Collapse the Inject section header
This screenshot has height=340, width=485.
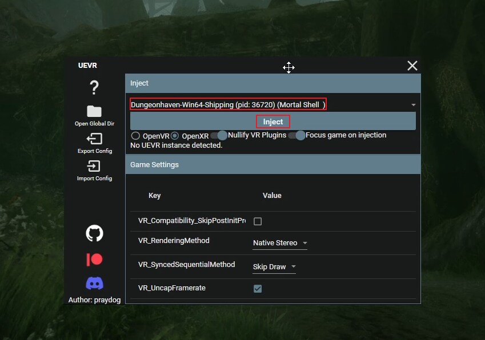click(x=273, y=83)
